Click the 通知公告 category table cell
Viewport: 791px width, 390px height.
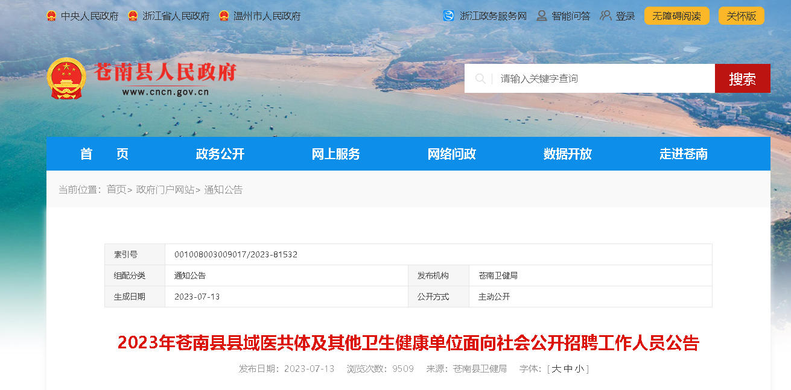[x=287, y=275]
